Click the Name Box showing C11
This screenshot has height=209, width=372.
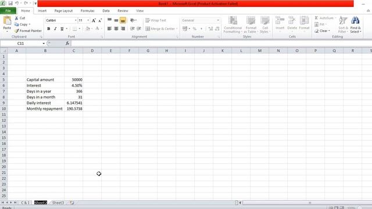pyautogui.click(x=21, y=44)
